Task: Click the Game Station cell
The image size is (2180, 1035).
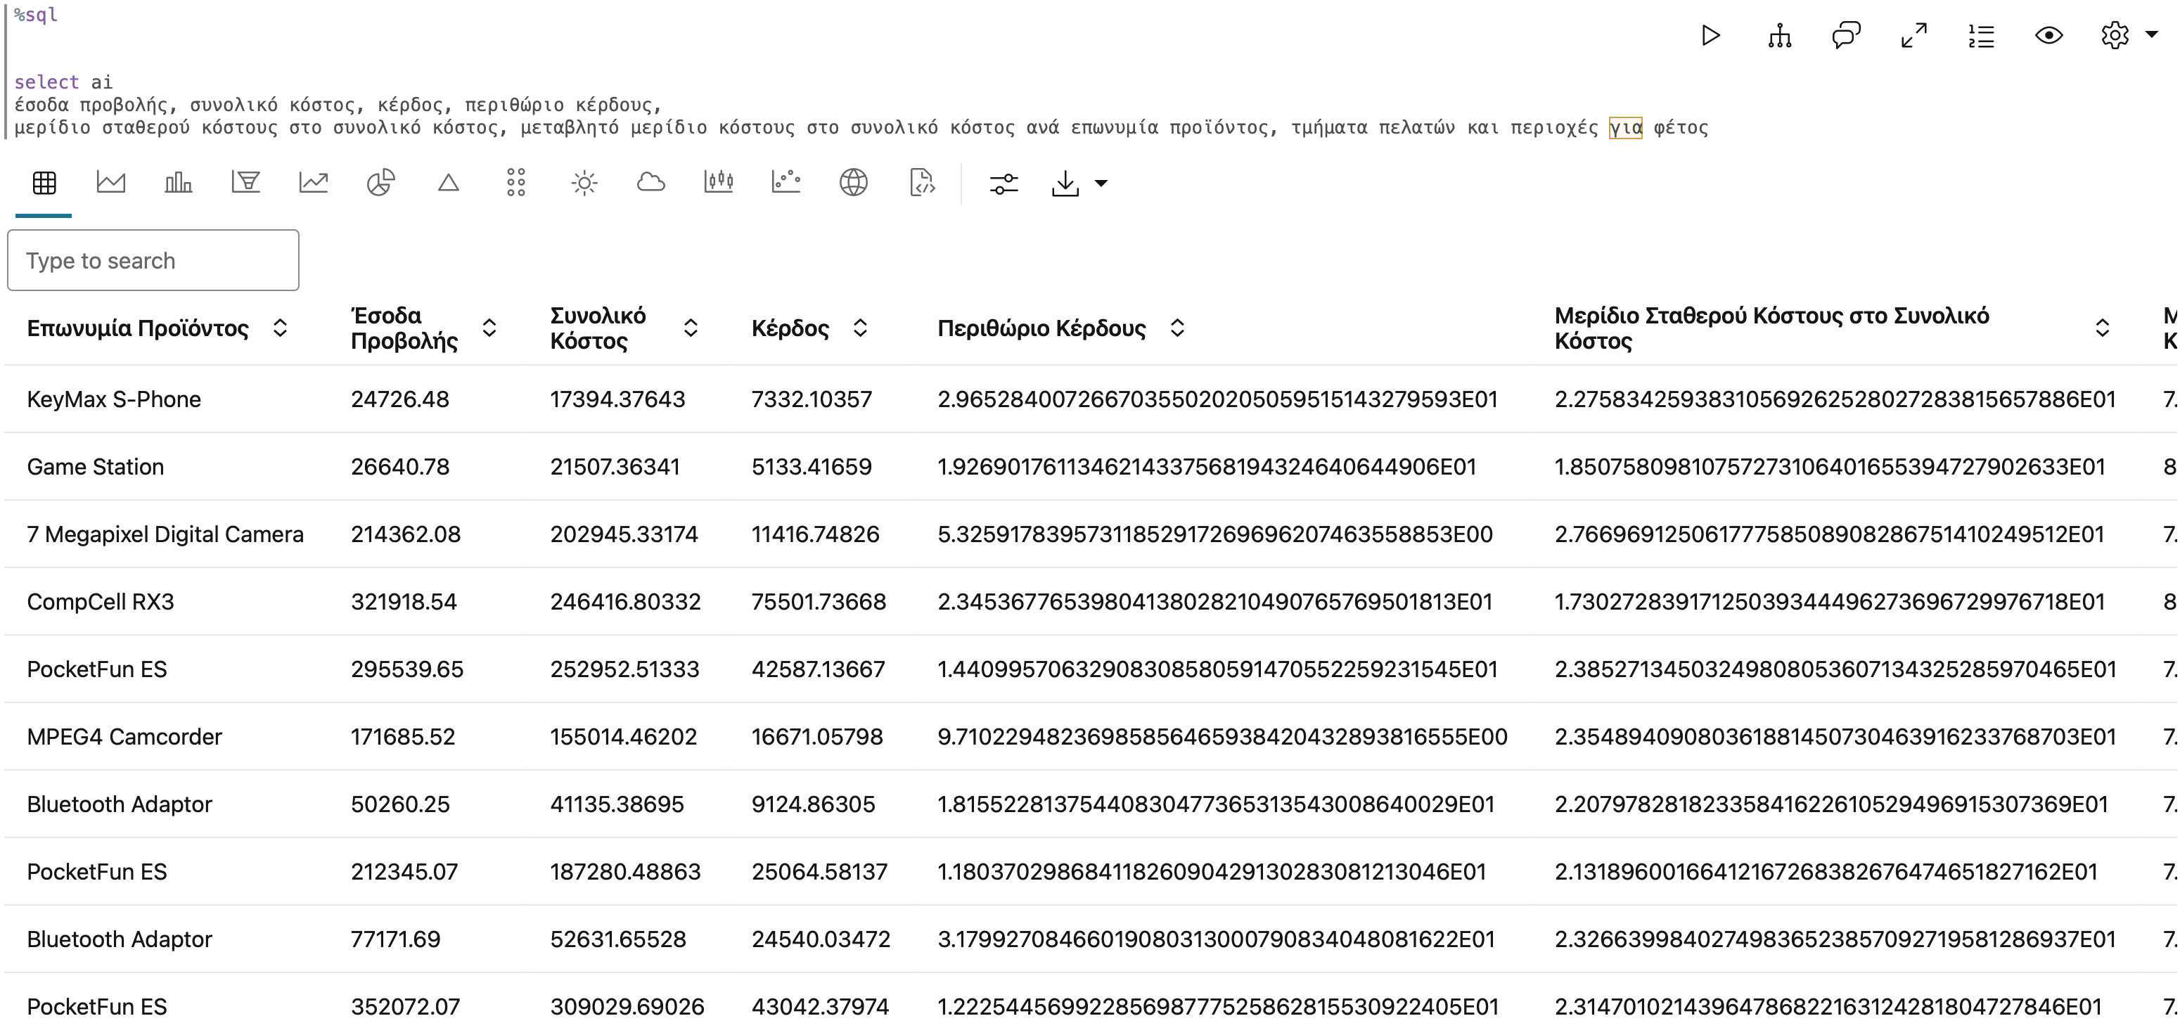Action: click(96, 467)
